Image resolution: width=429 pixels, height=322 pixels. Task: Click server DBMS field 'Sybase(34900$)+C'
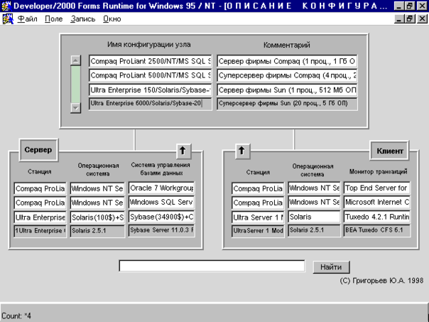[x=161, y=217]
